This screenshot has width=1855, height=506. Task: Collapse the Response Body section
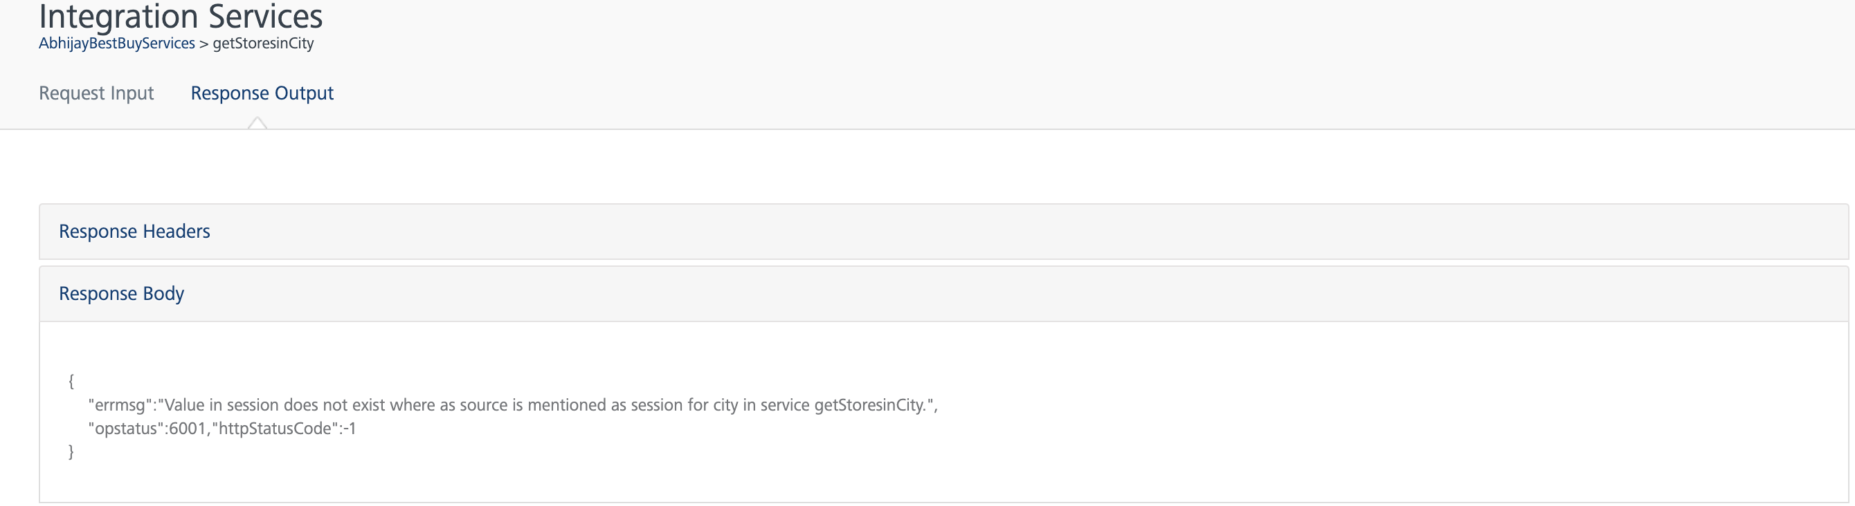(122, 294)
